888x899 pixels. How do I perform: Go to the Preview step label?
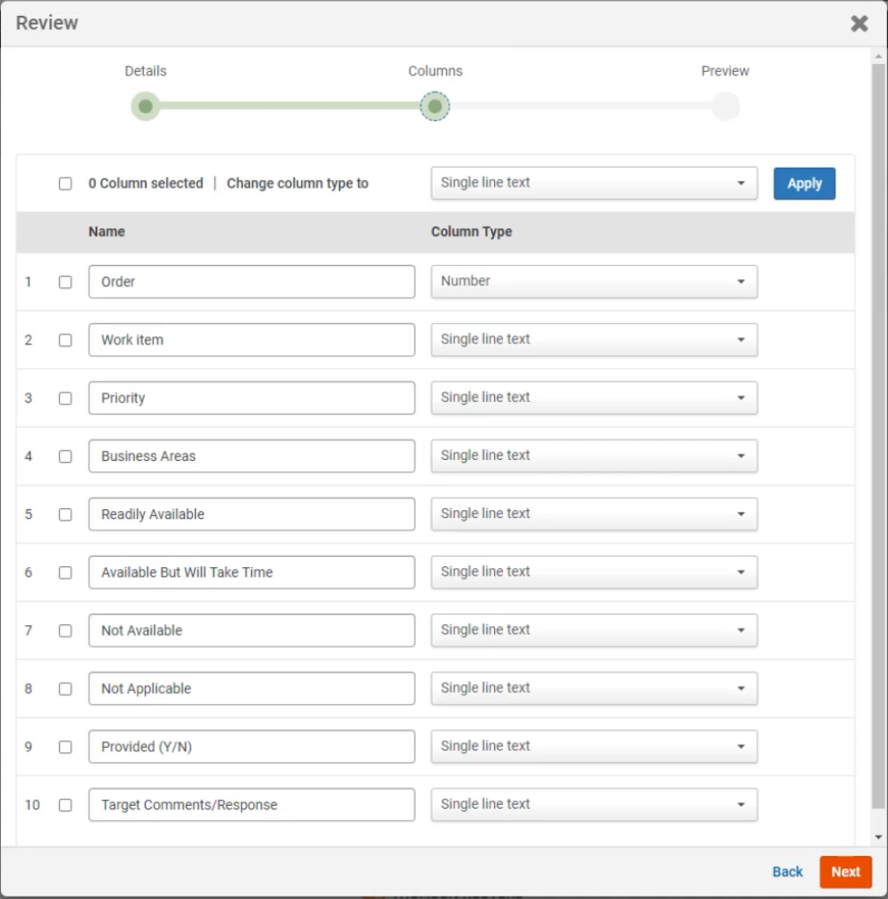(x=725, y=71)
